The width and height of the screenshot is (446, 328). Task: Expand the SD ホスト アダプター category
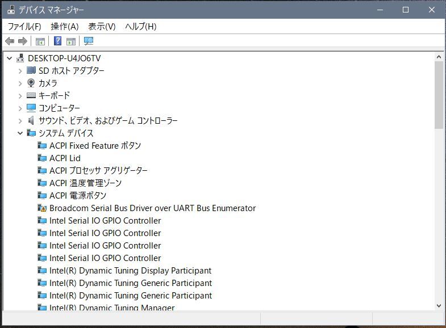pyautogui.click(x=20, y=71)
